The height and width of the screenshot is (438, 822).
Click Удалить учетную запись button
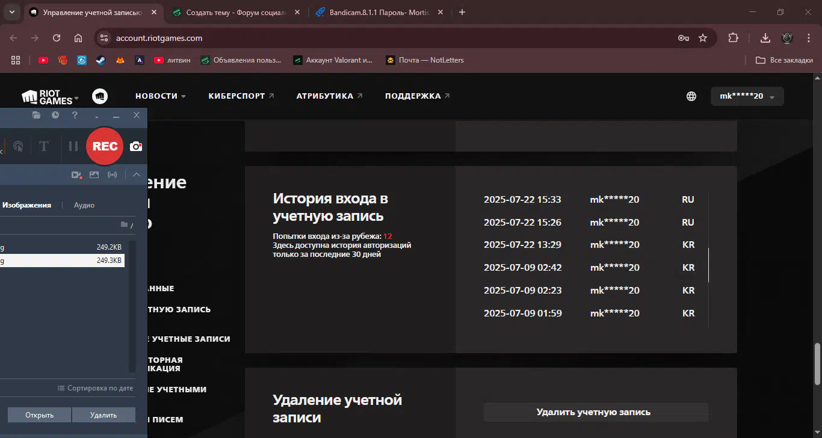click(596, 413)
